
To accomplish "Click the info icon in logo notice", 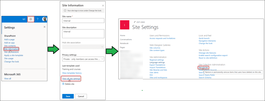I will (x=65, y=11).
